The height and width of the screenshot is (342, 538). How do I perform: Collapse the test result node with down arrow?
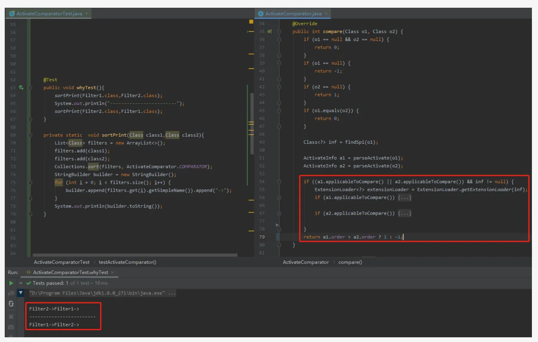click(x=21, y=293)
